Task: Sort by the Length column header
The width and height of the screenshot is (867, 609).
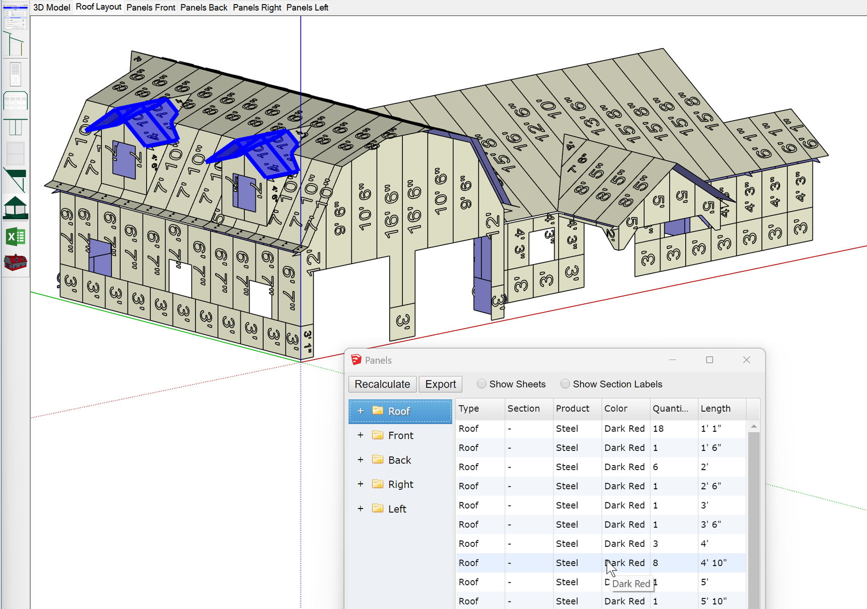Action: point(715,409)
